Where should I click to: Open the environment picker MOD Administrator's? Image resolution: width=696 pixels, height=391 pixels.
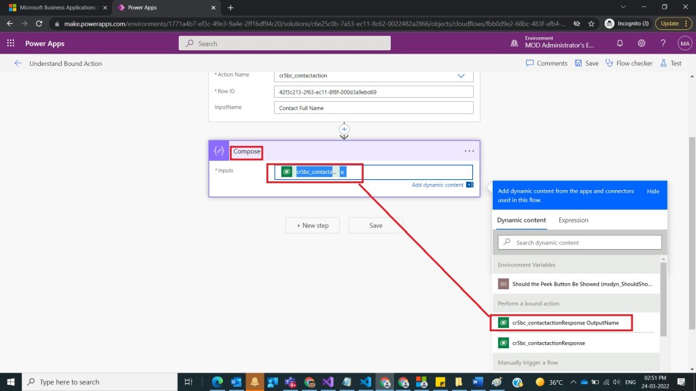(x=560, y=43)
